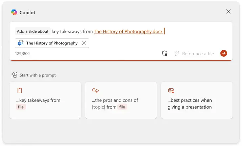242x147 pixels.
Task: Click the sparkle Start with a prompt icon
Action: 14,75
